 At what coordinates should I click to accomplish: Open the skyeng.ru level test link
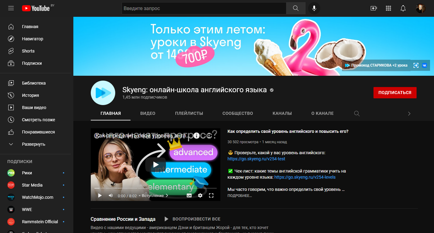pos(256,159)
